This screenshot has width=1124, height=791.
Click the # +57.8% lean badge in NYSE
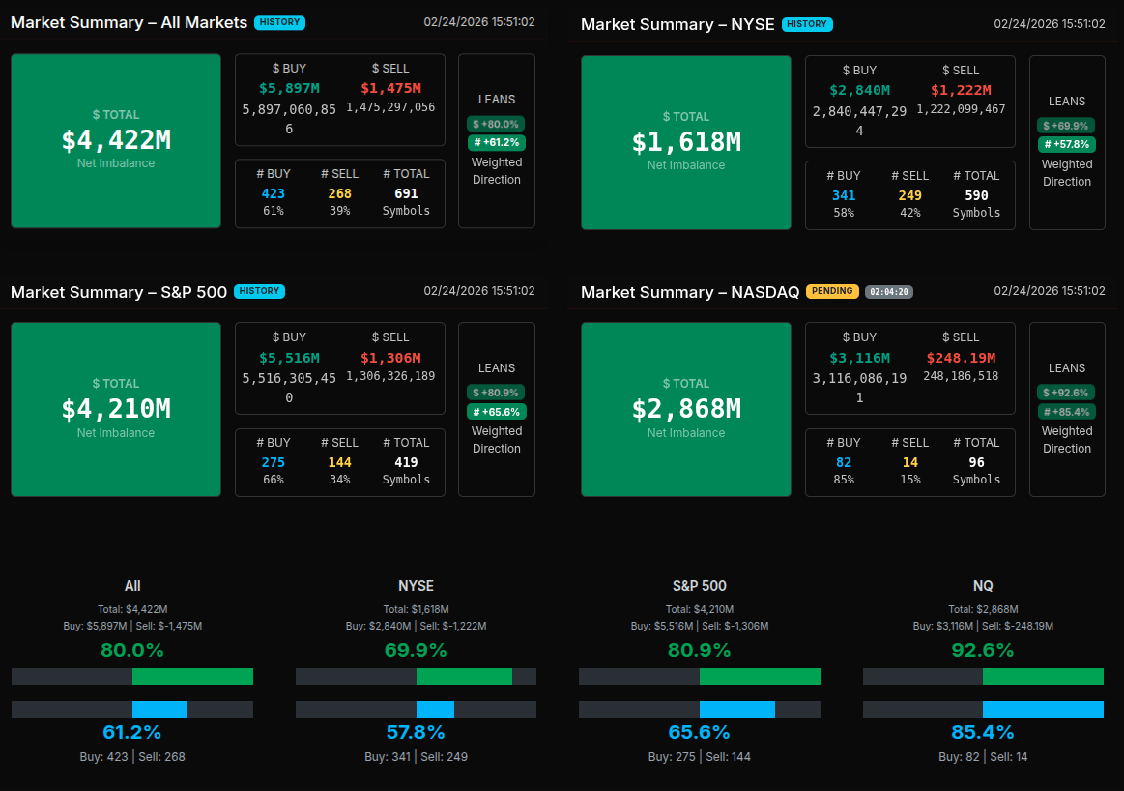point(1067,144)
